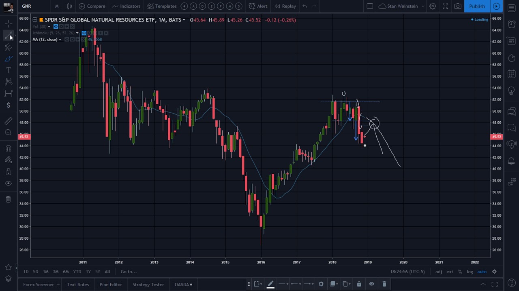Select the prediction and measurement tool
This screenshot has width=519, height=291.
pyautogui.click(x=9, y=94)
